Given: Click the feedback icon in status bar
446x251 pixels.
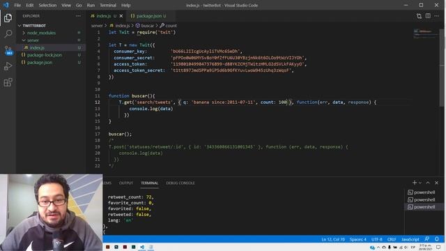Looking at the screenshot, I should (427, 239).
